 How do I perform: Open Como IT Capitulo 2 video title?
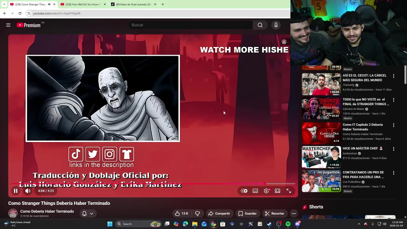coord(362,127)
